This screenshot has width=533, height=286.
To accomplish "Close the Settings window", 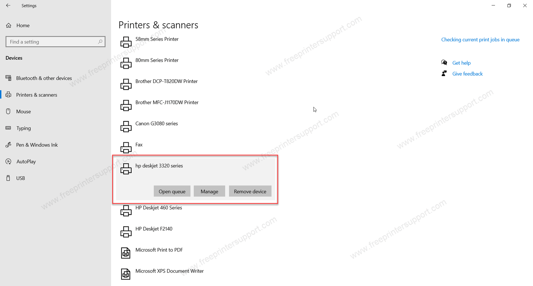I will (525, 5).
